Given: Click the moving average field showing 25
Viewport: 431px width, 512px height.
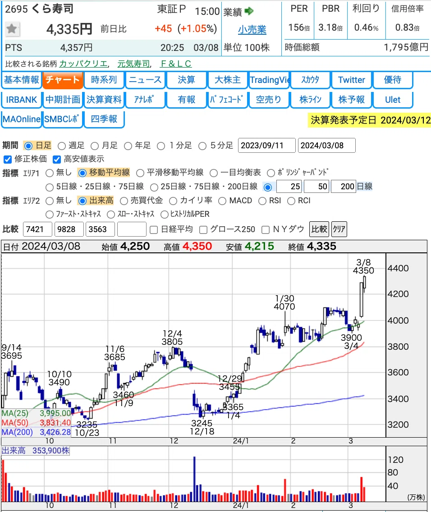Looking at the screenshot, I should click(x=289, y=187).
